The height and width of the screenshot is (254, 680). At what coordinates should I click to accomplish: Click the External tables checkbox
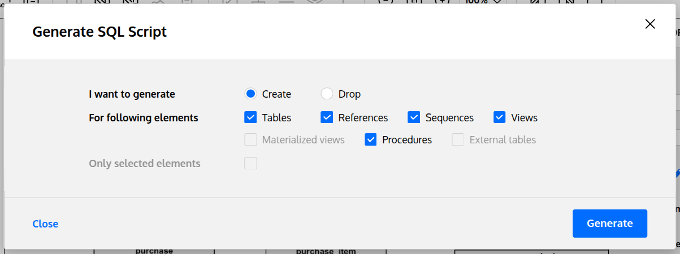point(458,139)
